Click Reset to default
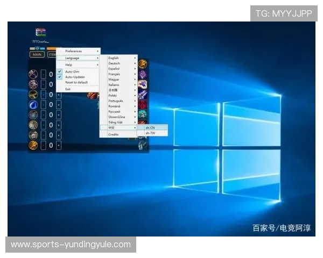Image resolution: width=323 pixels, height=258 pixels. [76, 82]
